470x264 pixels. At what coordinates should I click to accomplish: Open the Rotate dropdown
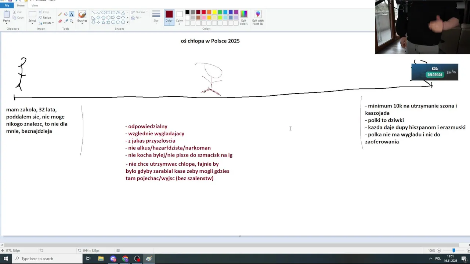point(46,23)
